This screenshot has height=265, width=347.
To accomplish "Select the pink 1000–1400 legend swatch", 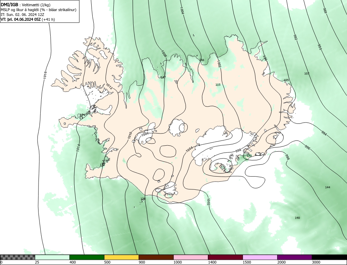I will coord(191,257).
